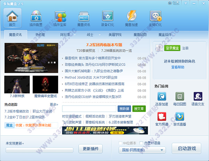The width and height of the screenshot is (209, 161).
Task: Expand the 国服(网易原版) server dropdown
Action: click(142, 150)
